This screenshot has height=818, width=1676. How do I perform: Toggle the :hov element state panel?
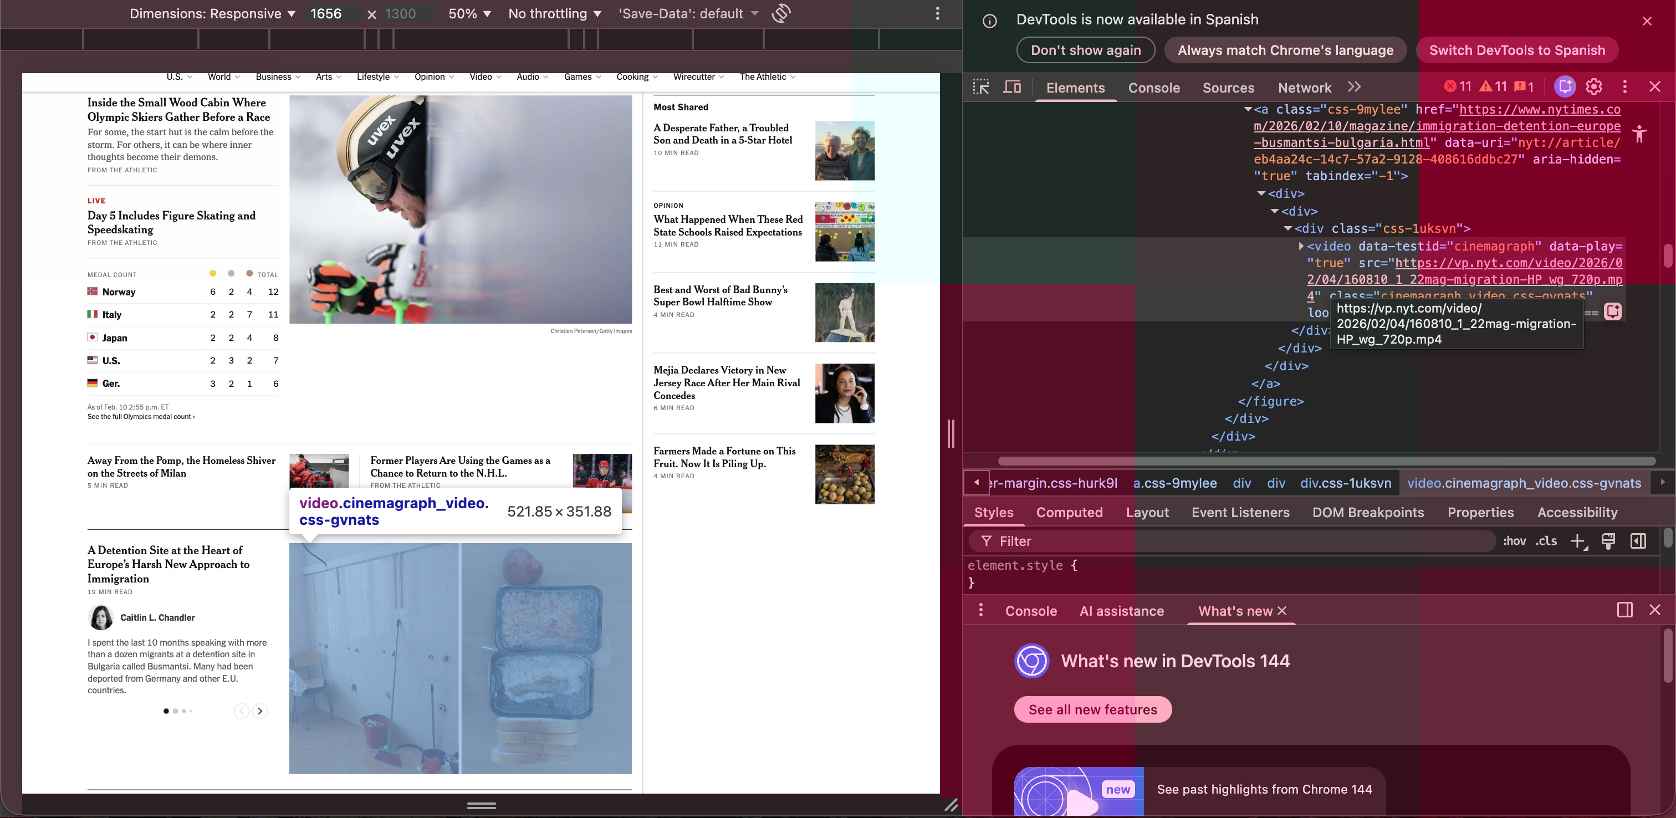point(1514,541)
